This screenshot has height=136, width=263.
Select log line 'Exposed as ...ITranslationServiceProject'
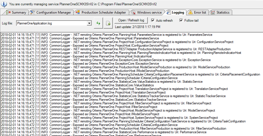tap(83, 92)
